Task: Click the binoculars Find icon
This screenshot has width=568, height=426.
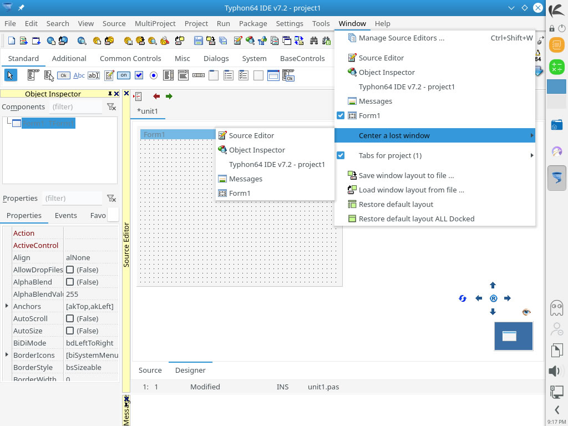Action: coord(314,40)
